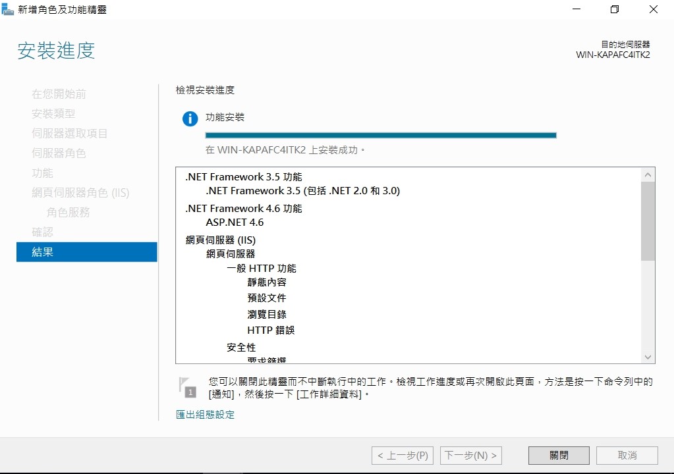
Task: Minimize the wizard window
Action: pos(576,9)
